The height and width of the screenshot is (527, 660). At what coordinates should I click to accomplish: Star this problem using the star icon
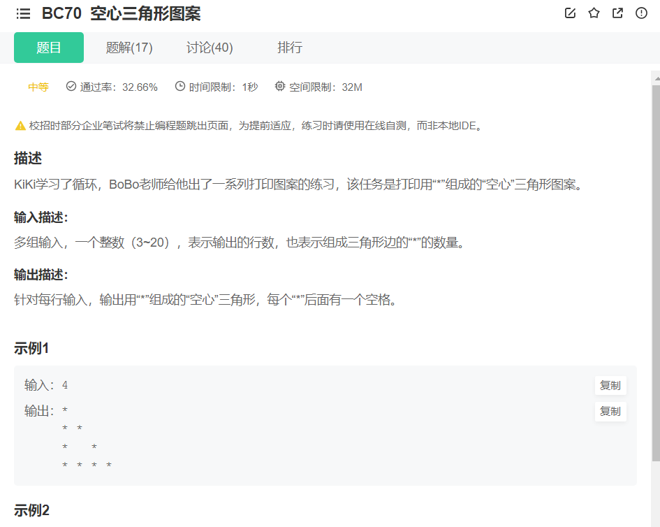pyautogui.click(x=594, y=13)
